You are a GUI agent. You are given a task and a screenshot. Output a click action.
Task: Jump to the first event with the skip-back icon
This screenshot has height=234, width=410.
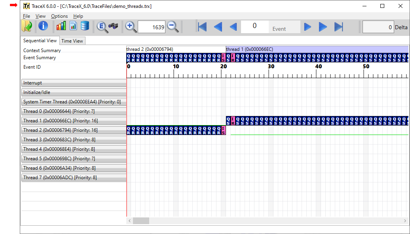[x=202, y=26]
